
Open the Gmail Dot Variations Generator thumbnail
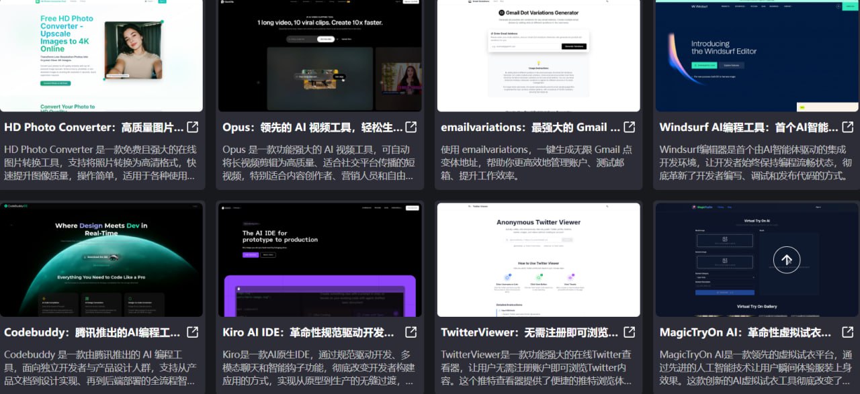[539, 56]
